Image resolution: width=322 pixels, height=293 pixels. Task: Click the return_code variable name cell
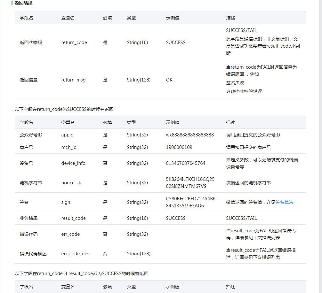[74, 42]
